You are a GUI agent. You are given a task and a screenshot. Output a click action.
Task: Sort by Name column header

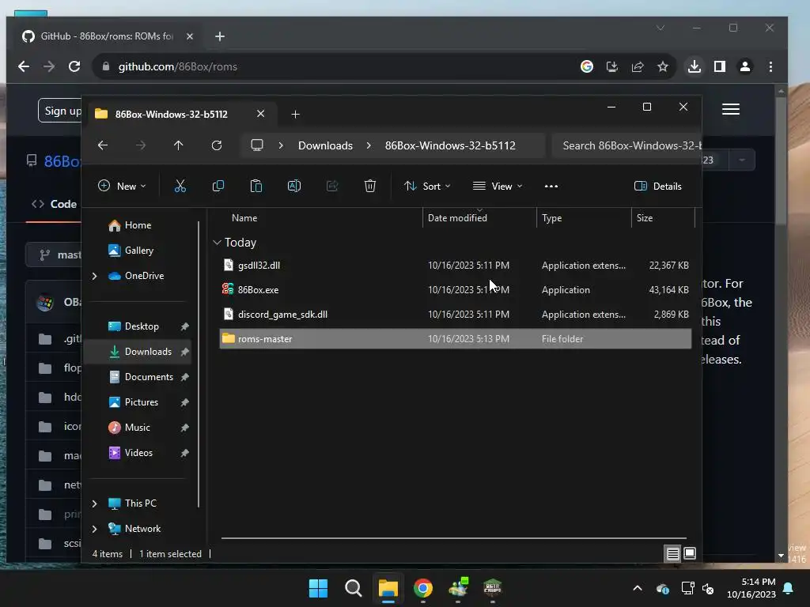pyautogui.click(x=244, y=218)
